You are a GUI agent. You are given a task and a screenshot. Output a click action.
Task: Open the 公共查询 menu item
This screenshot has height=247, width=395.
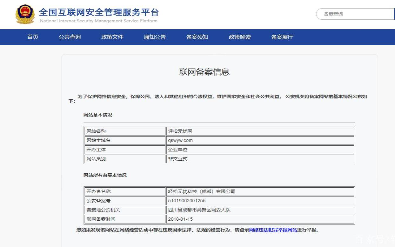coord(70,37)
